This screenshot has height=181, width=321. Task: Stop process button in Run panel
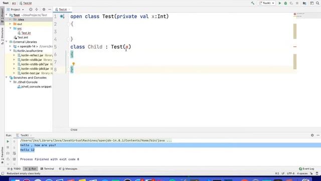coord(8,147)
